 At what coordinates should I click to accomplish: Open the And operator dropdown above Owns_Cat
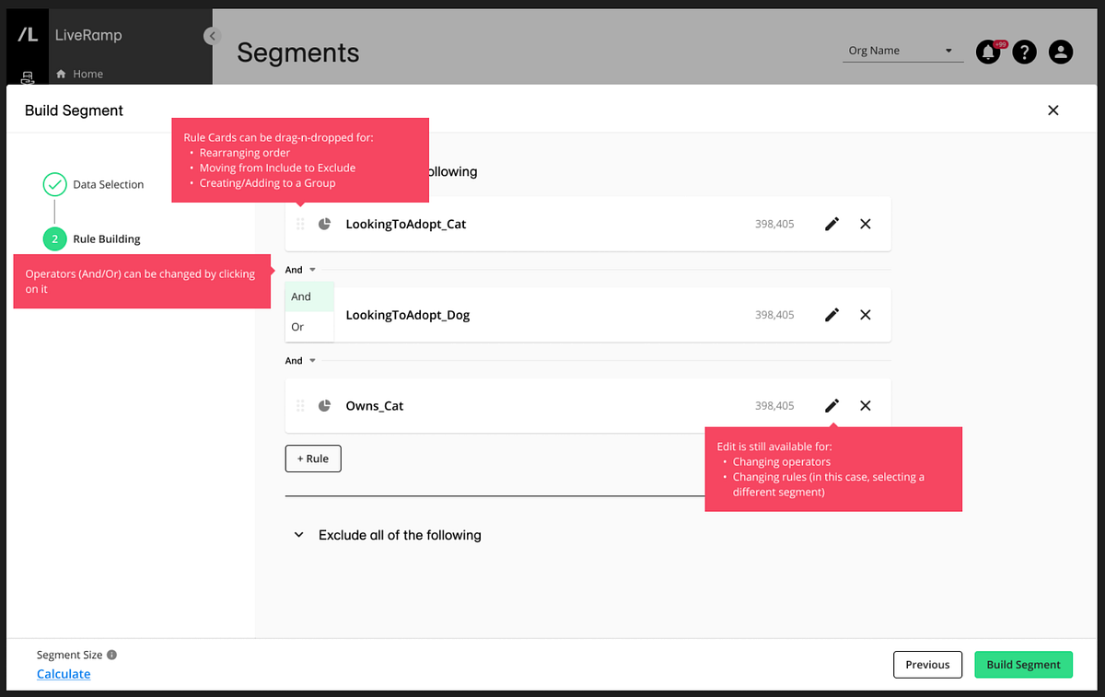coord(300,361)
